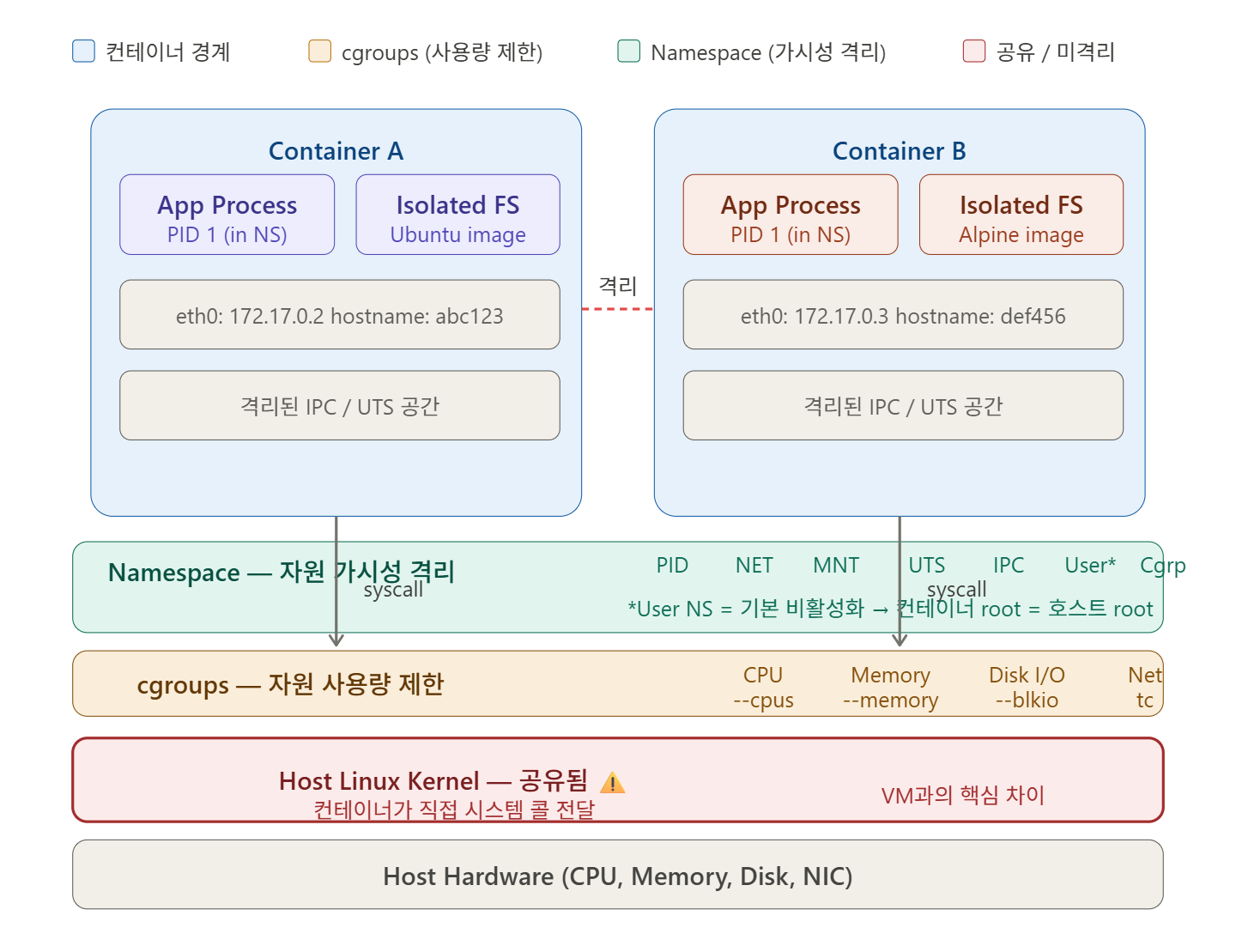Click the eth0: 172.17.0.3 hostname def456 box

coord(903,314)
